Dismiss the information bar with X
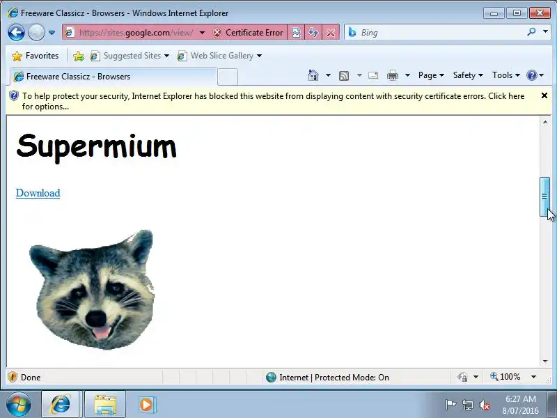Viewport: 557px width, 418px height. [x=544, y=95]
